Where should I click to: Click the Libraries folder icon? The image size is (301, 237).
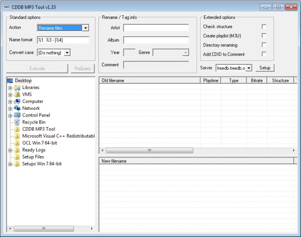(17, 88)
